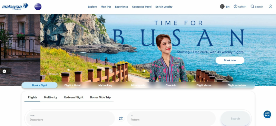Viewport: 276px width, 126px height.
Task: Open the Enrich Loyalty menu
Action: (164, 7)
